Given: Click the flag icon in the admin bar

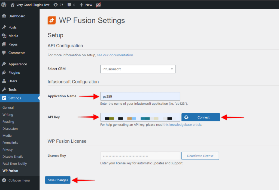Looking at the screenshot, I should (x=98, y=5).
